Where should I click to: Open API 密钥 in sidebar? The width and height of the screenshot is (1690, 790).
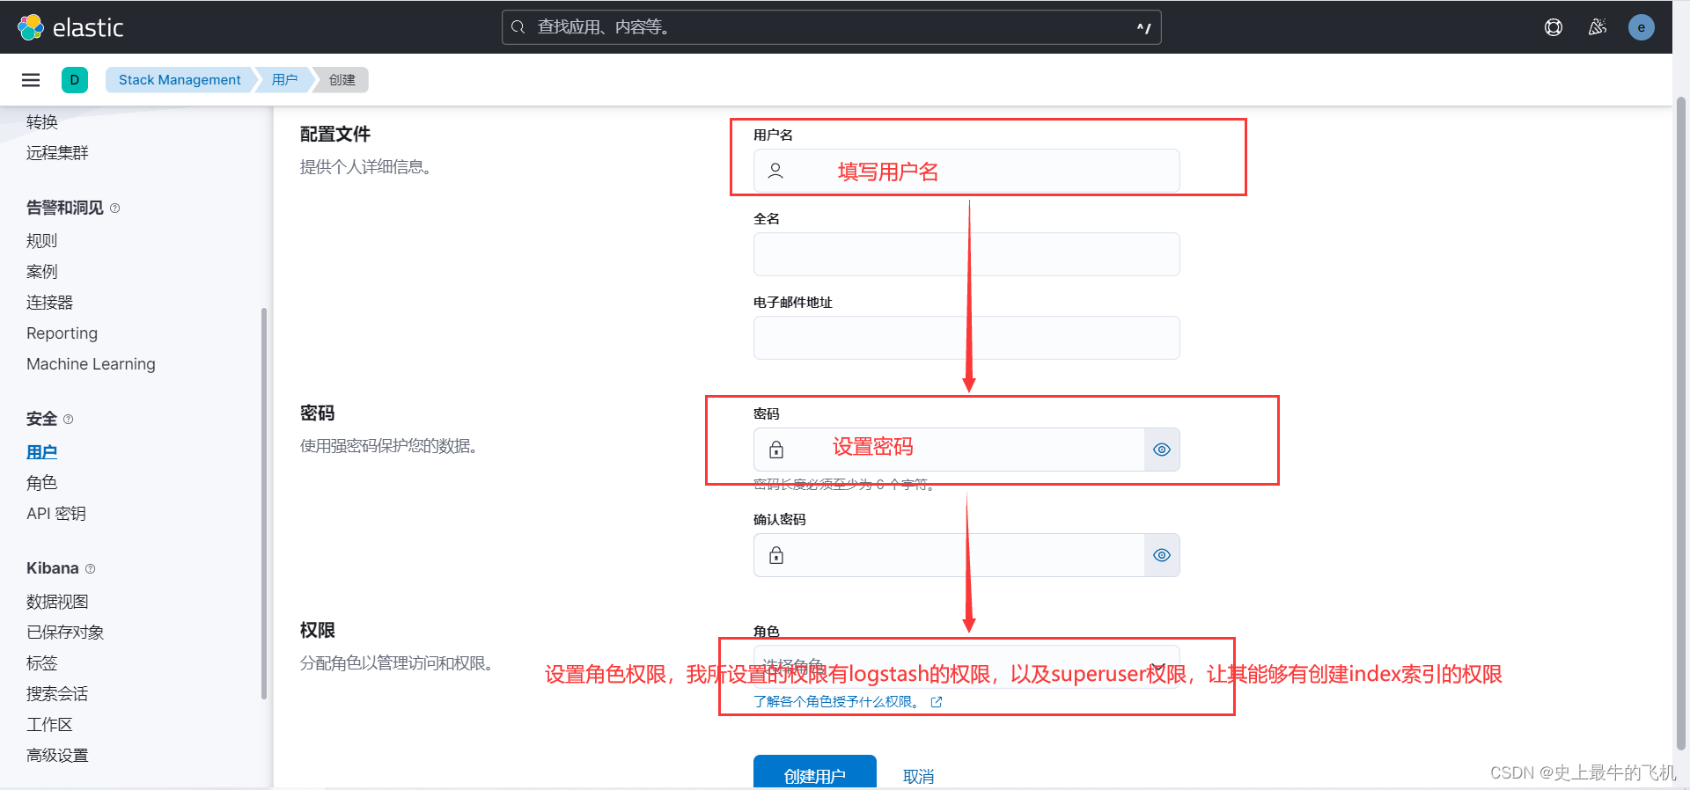[x=56, y=514]
